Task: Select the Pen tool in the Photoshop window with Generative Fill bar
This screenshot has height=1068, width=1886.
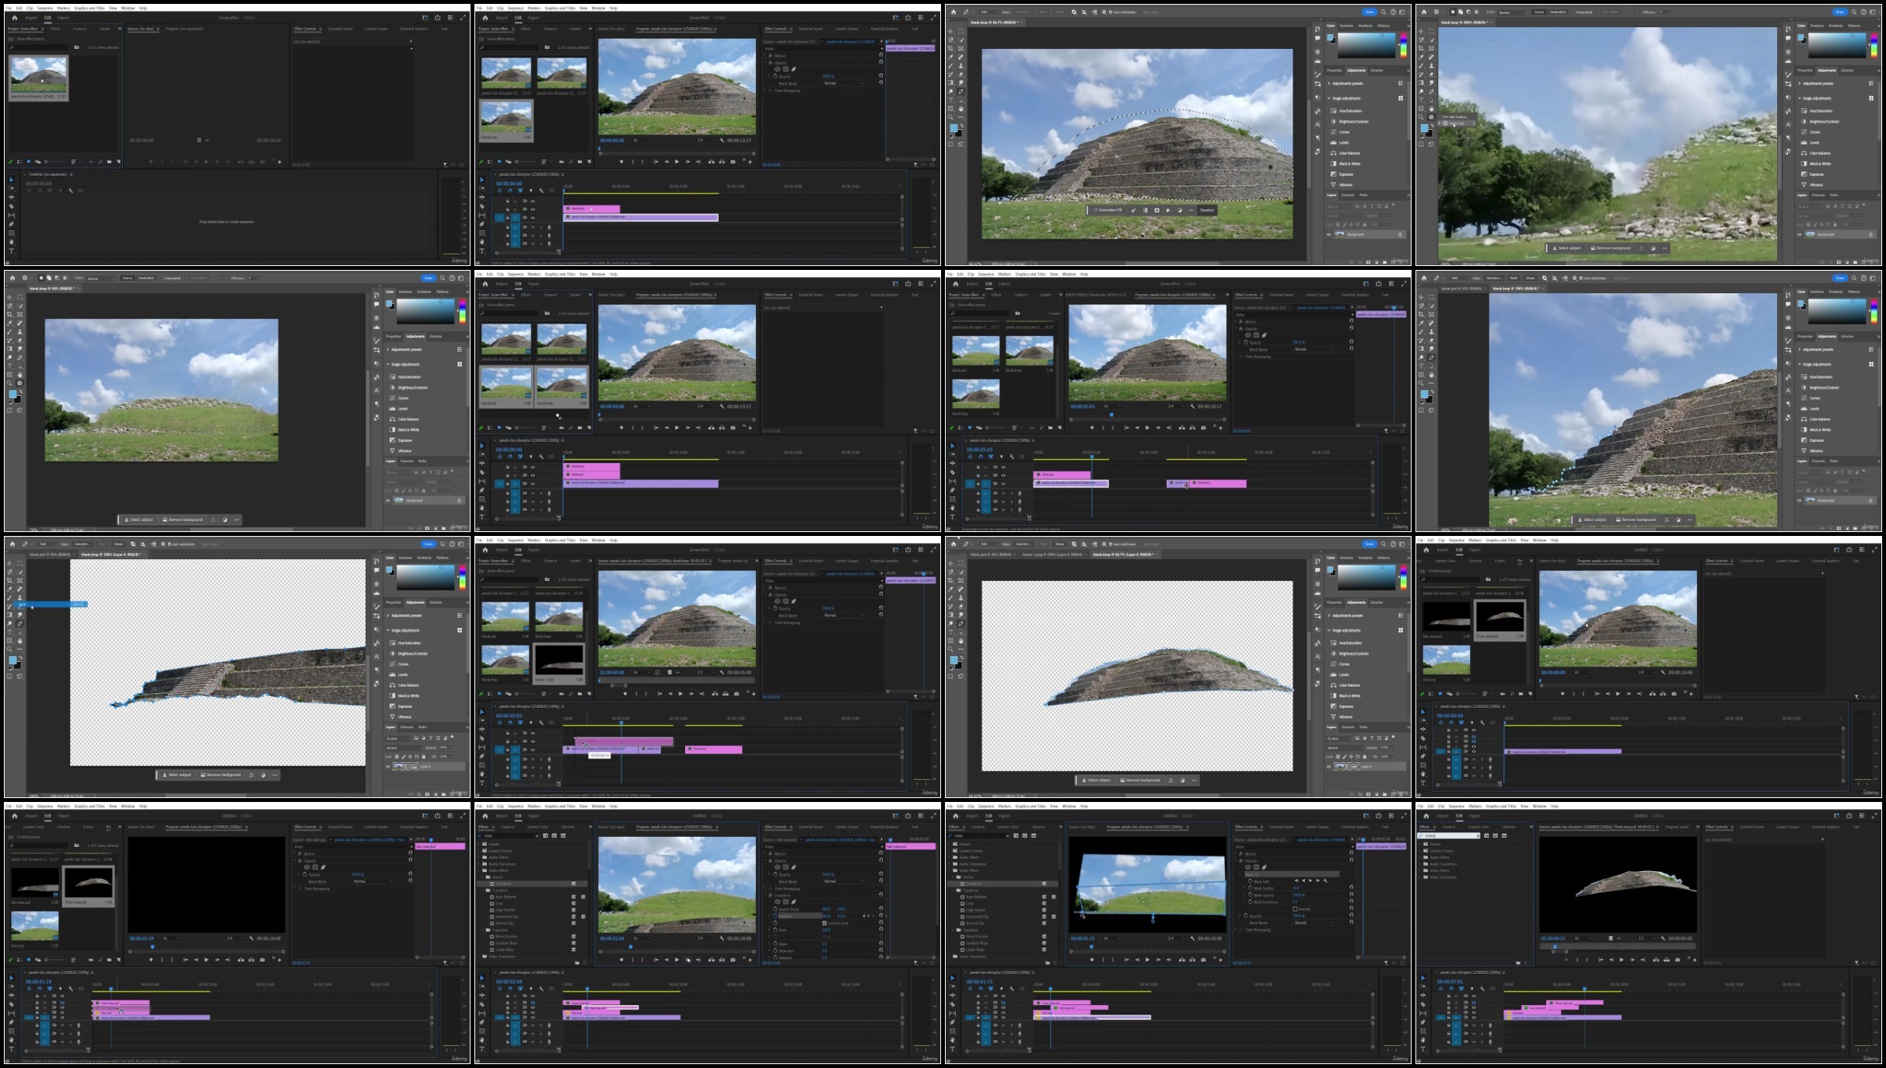Action: (960, 92)
